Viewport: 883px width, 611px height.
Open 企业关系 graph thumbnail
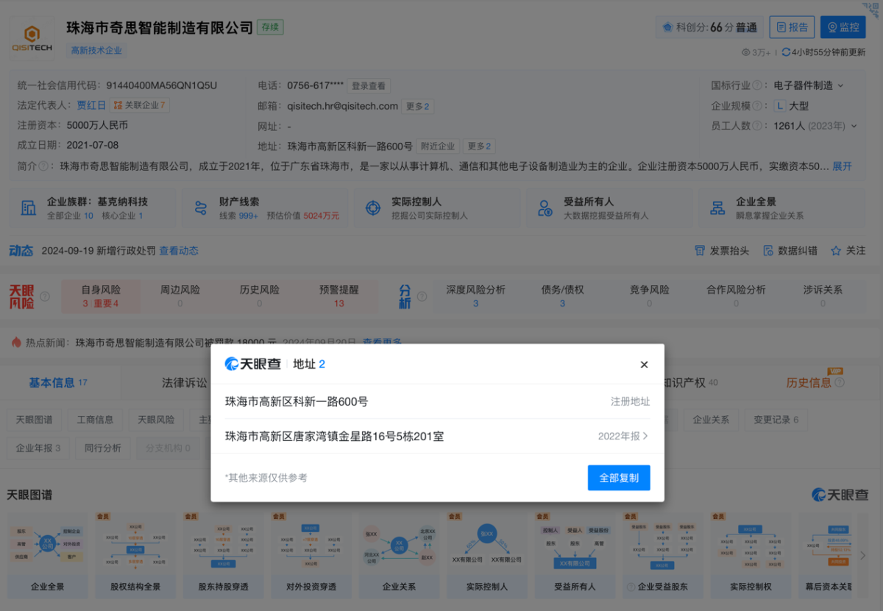point(399,554)
